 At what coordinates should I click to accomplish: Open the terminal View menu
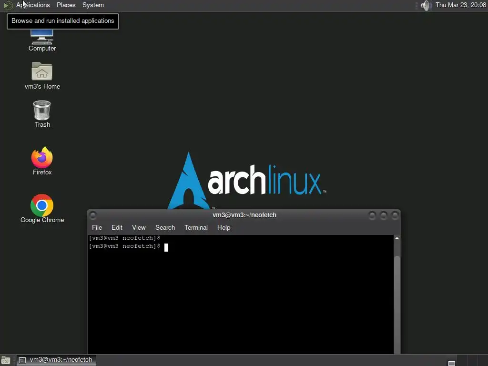[x=139, y=227]
